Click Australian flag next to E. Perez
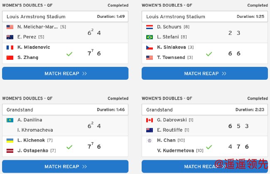 pyautogui.click(x=10, y=37)
